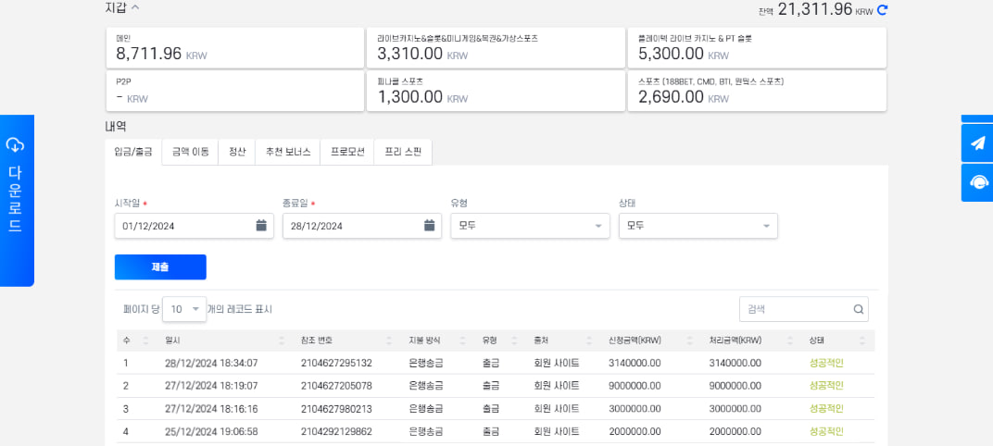Viewport: 993px width, 446px height.
Task: Click into the 검색 search field
Action: (x=795, y=310)
